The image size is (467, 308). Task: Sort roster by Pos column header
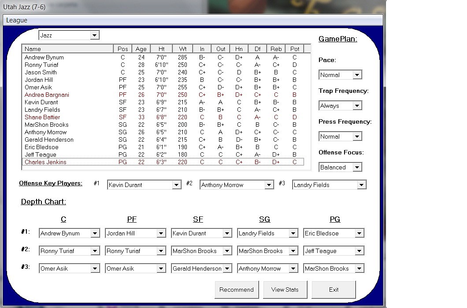pos(123,49)
